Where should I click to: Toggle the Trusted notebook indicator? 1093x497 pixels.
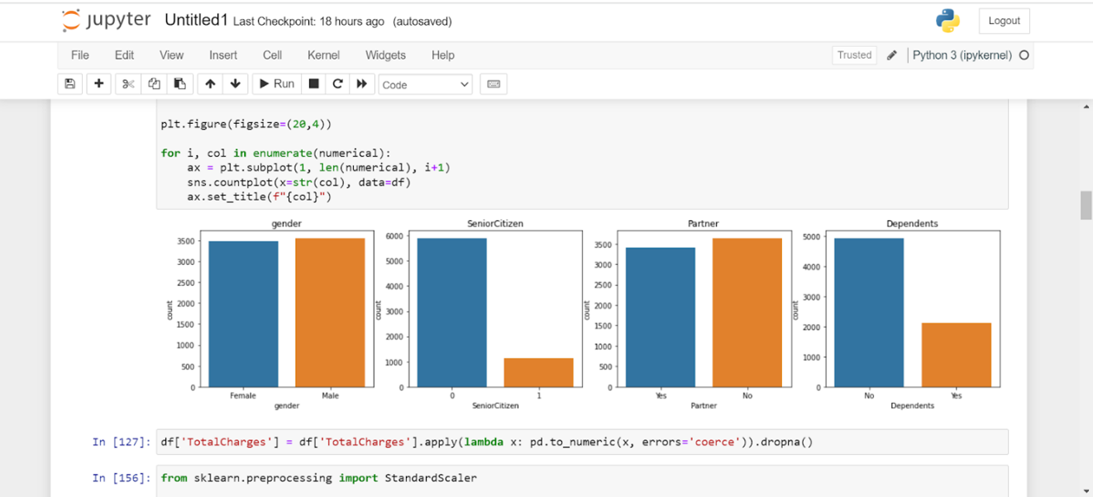[x=854, y=55]
